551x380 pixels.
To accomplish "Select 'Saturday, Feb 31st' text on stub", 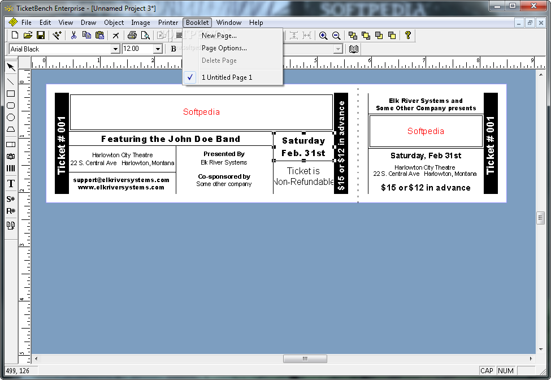I will click(426, 156).
